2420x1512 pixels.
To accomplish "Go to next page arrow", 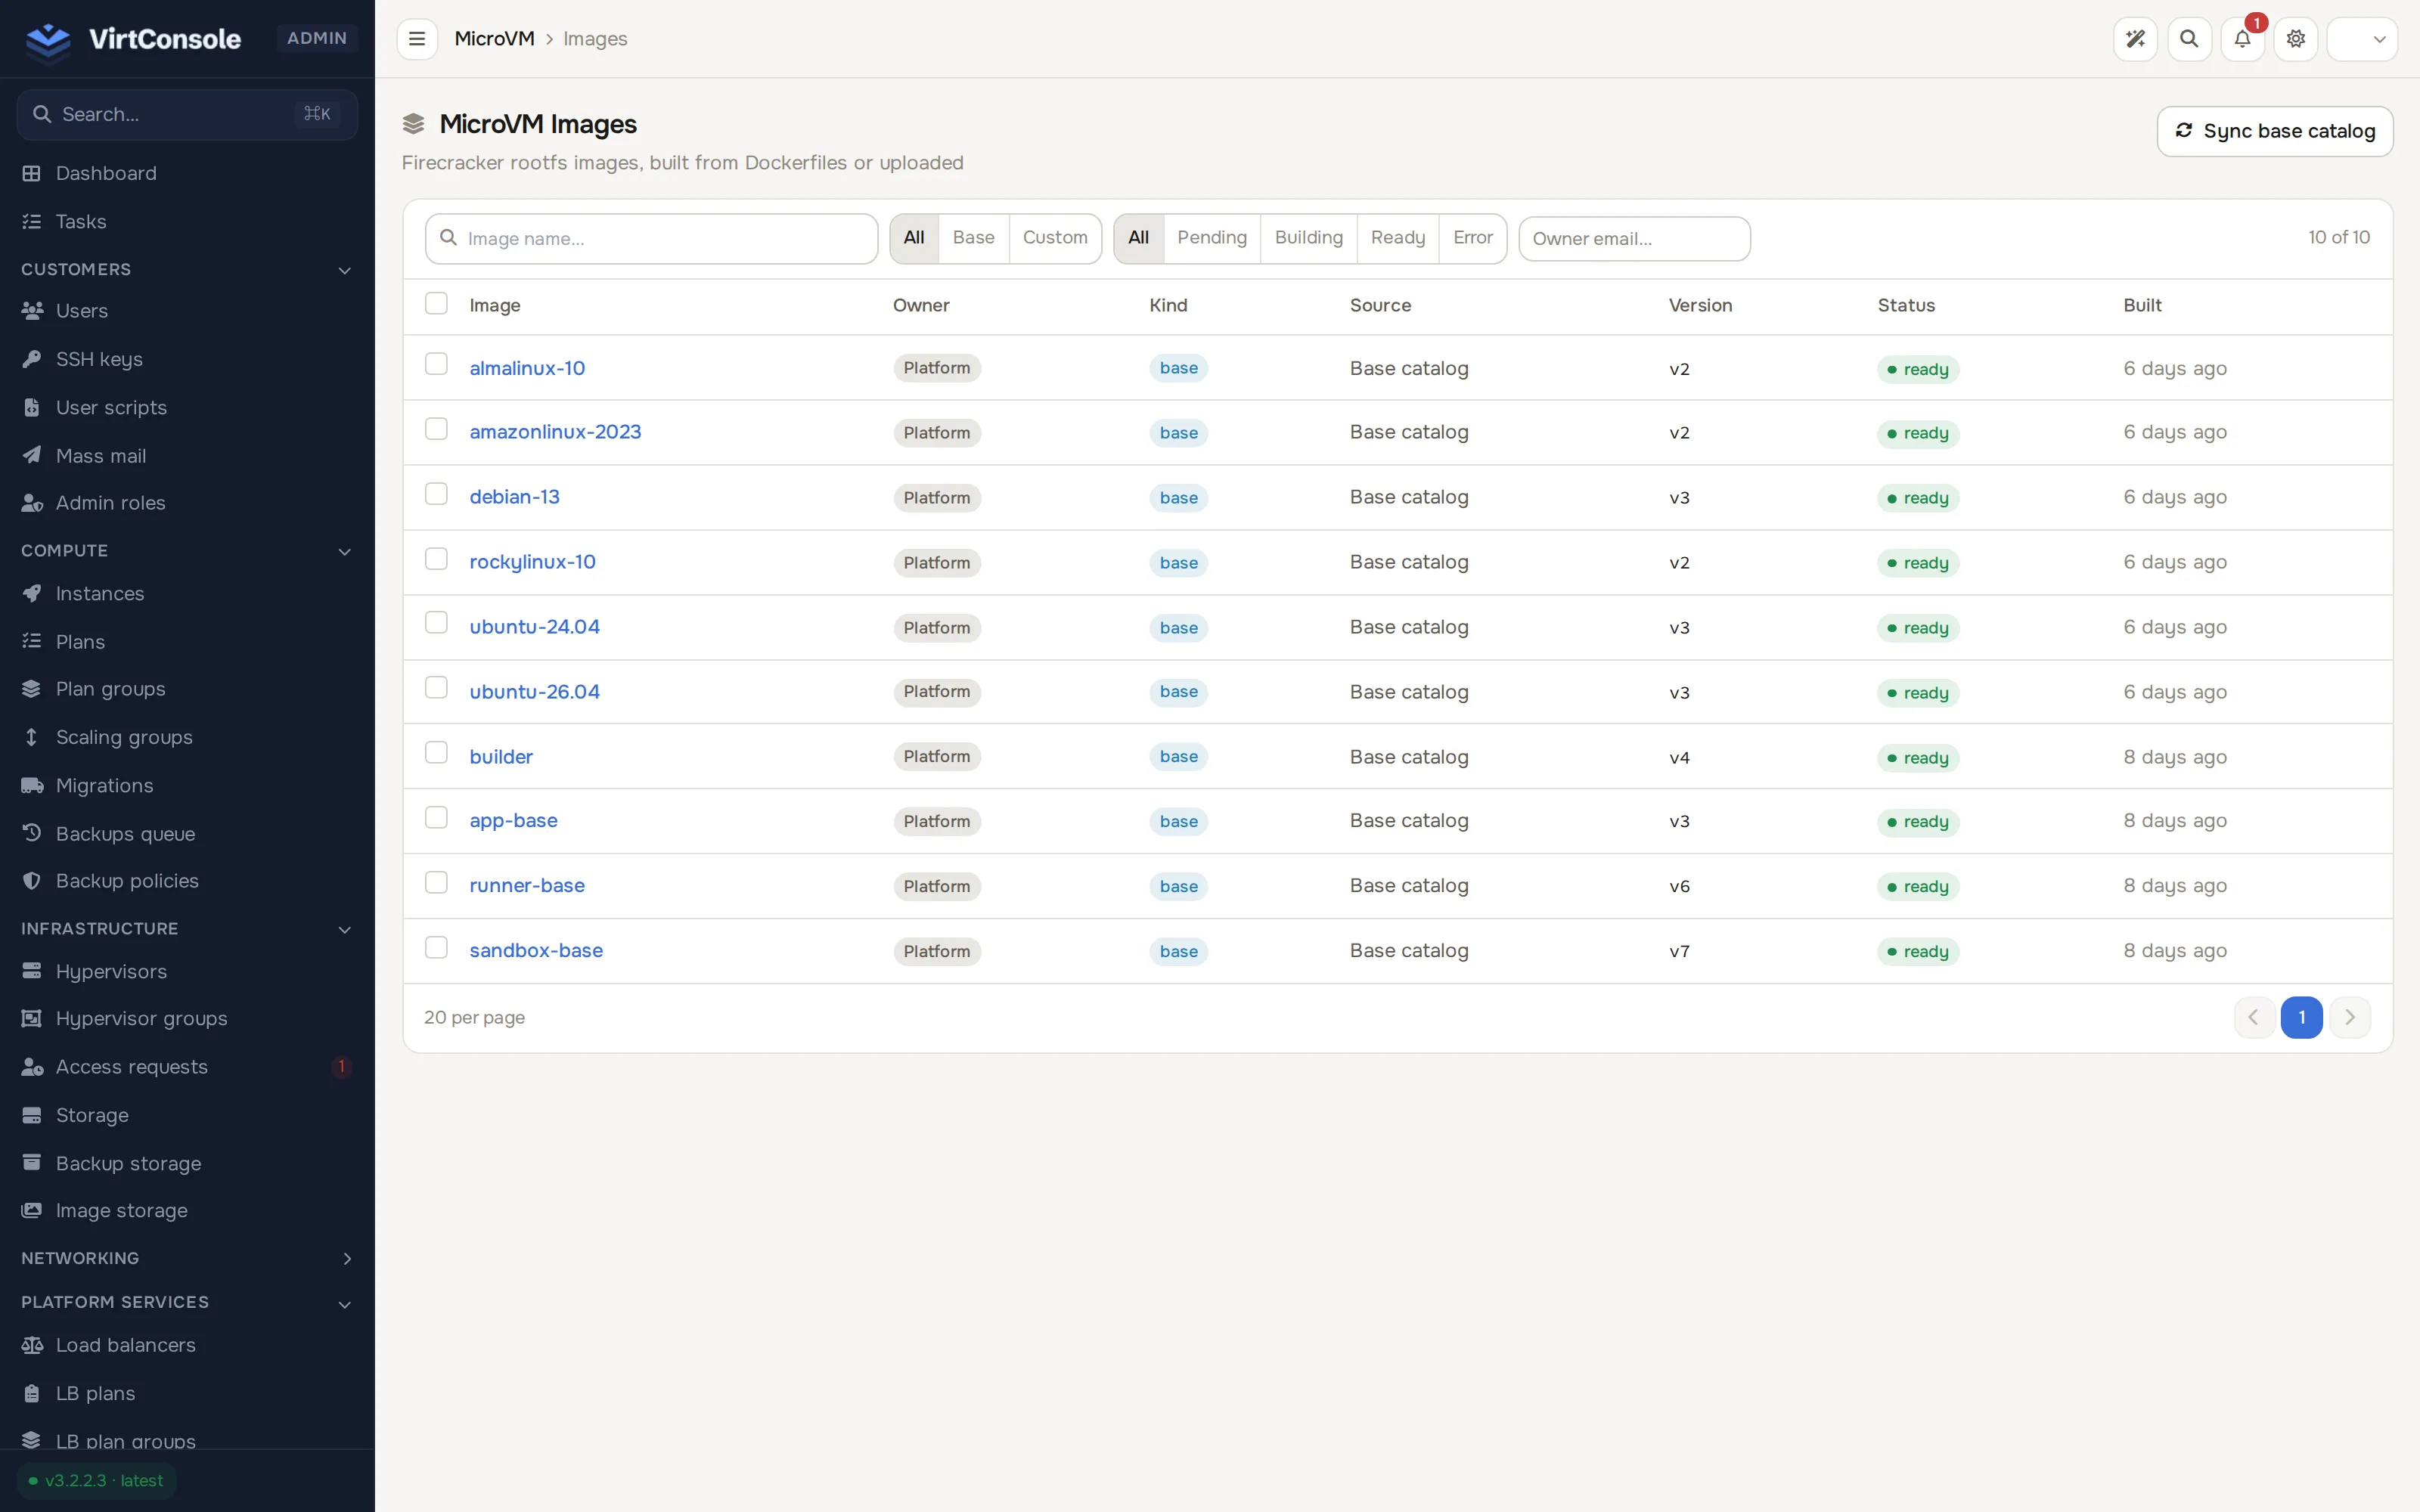I will pyautogui.click(x=2349, y=1018).
